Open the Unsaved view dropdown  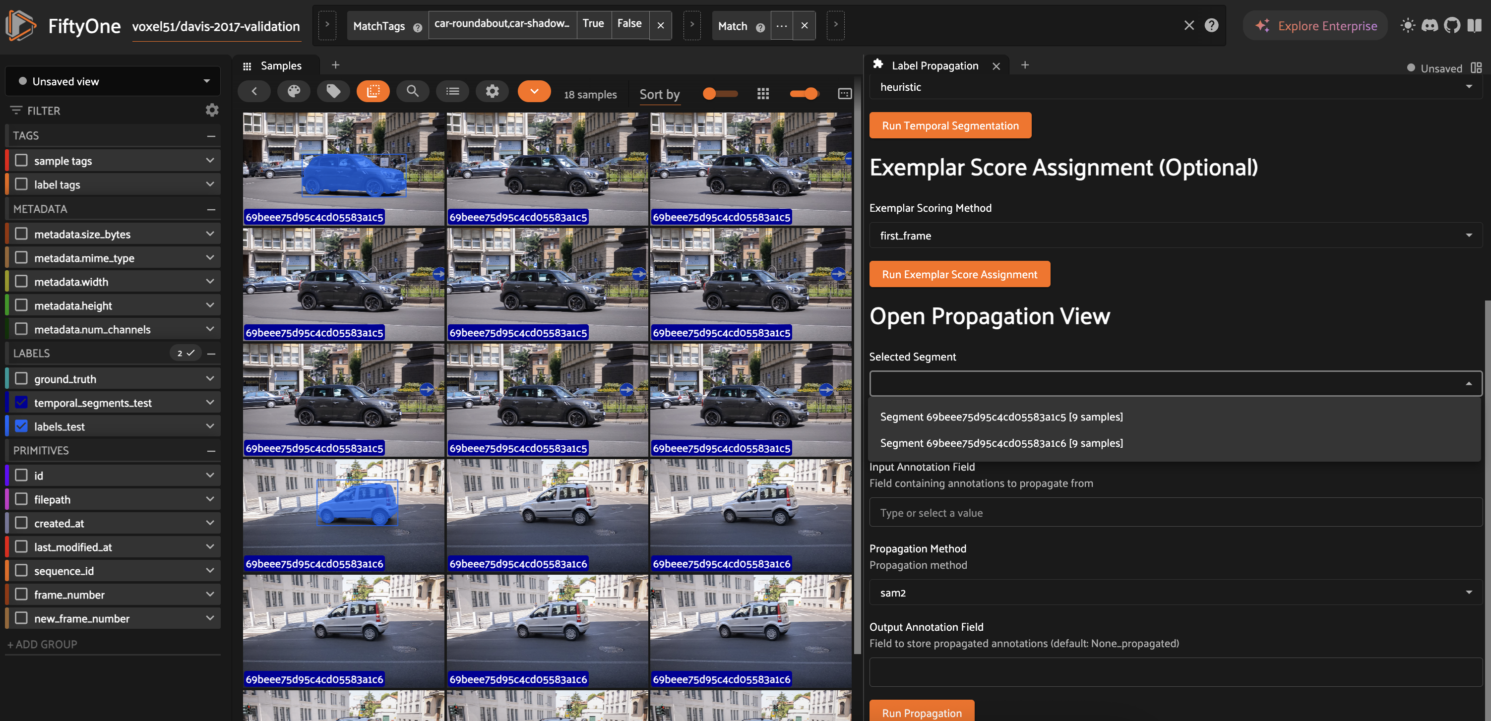(113, 81)
